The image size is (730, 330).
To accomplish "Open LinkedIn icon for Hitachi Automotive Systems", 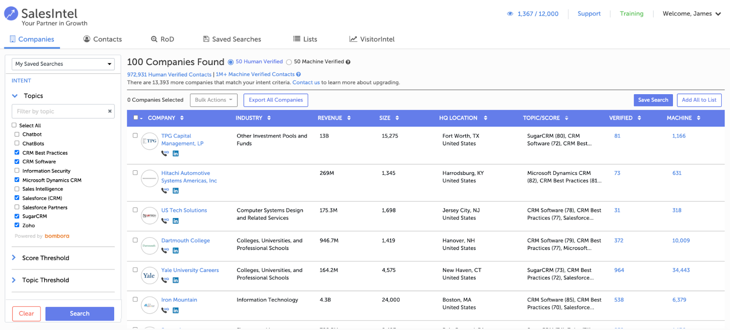I will tap(176, 191).
